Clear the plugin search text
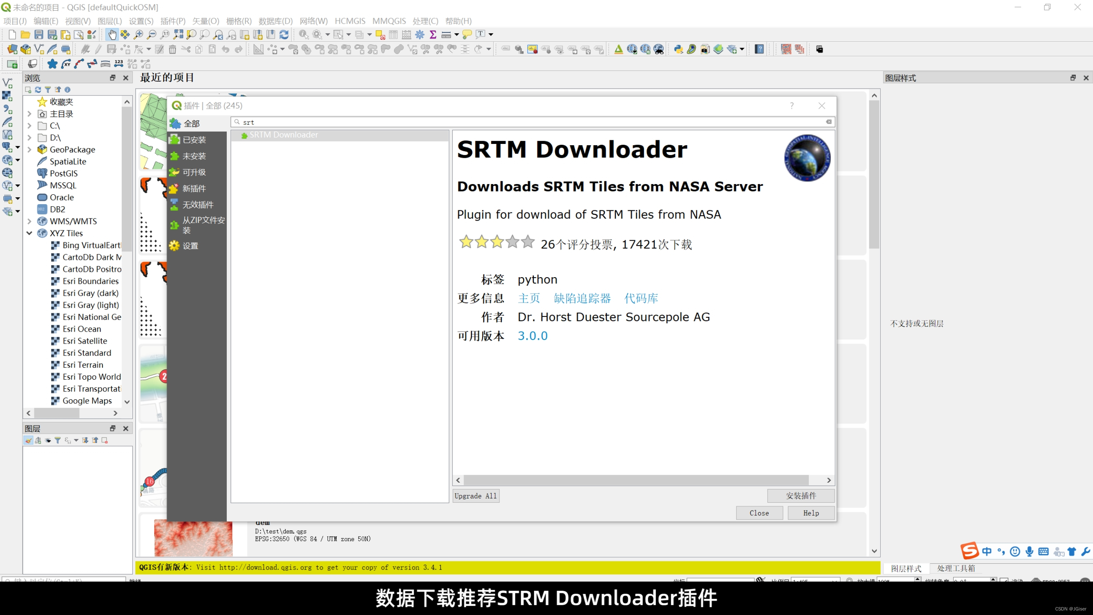The width and height of the screenshot is (1093, 615). click(828, 122)
